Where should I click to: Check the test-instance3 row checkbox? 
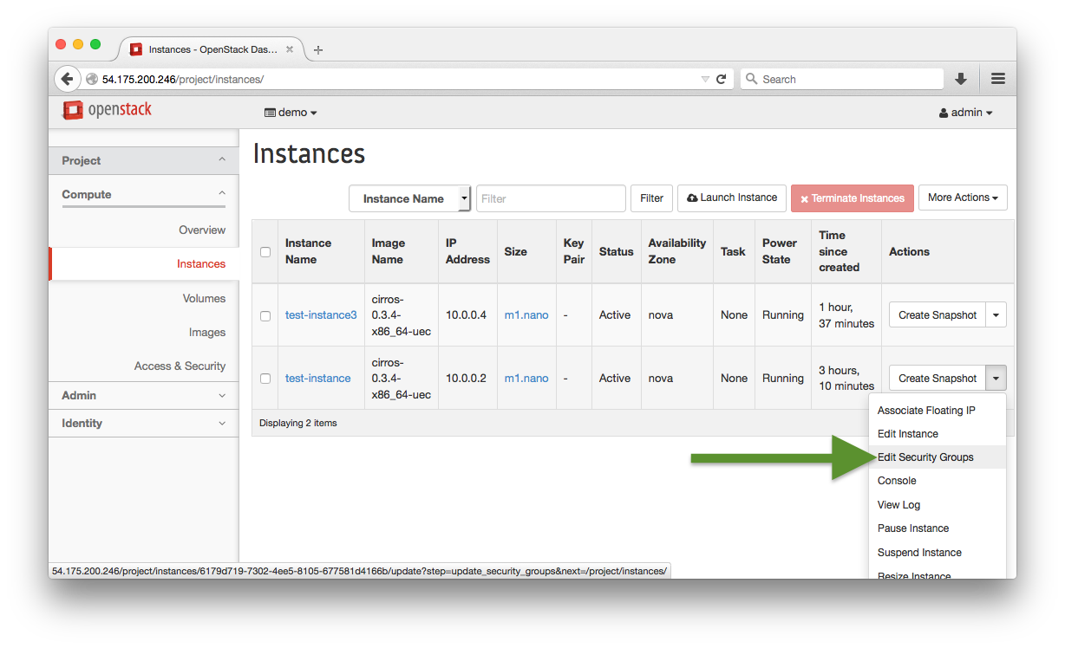(265, 315)
